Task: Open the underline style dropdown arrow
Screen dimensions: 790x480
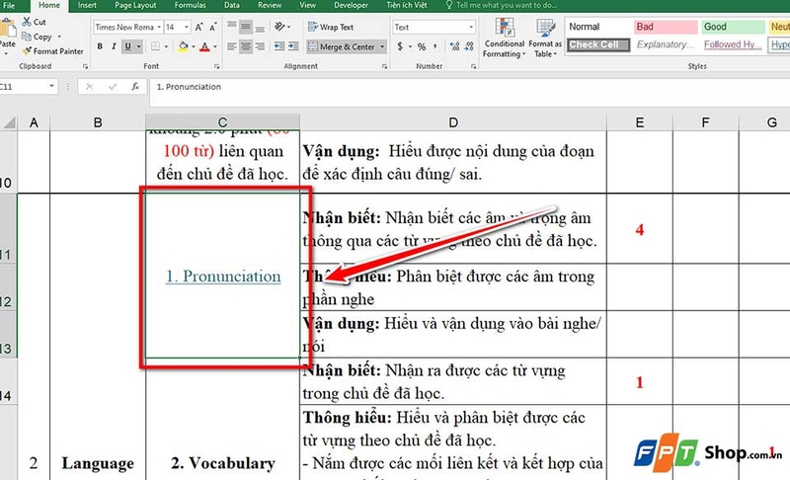Action: pyautogui.click(x=139, y=46)
